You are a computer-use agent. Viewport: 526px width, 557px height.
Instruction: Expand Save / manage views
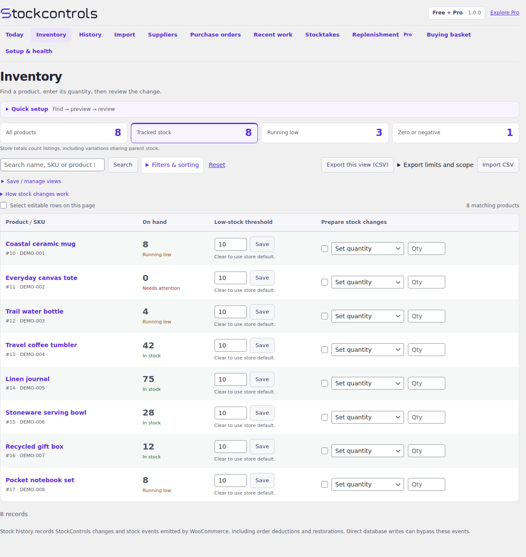coord(31,181)
